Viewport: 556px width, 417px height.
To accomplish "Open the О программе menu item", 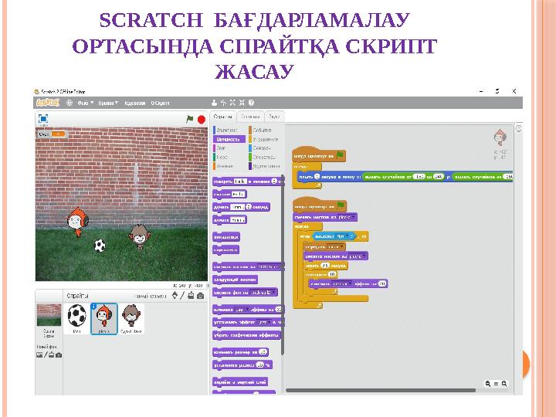I will pos(160,103).
